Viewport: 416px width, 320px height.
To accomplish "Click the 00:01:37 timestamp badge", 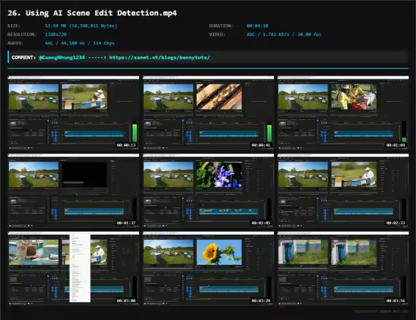I will coord(126,223).
